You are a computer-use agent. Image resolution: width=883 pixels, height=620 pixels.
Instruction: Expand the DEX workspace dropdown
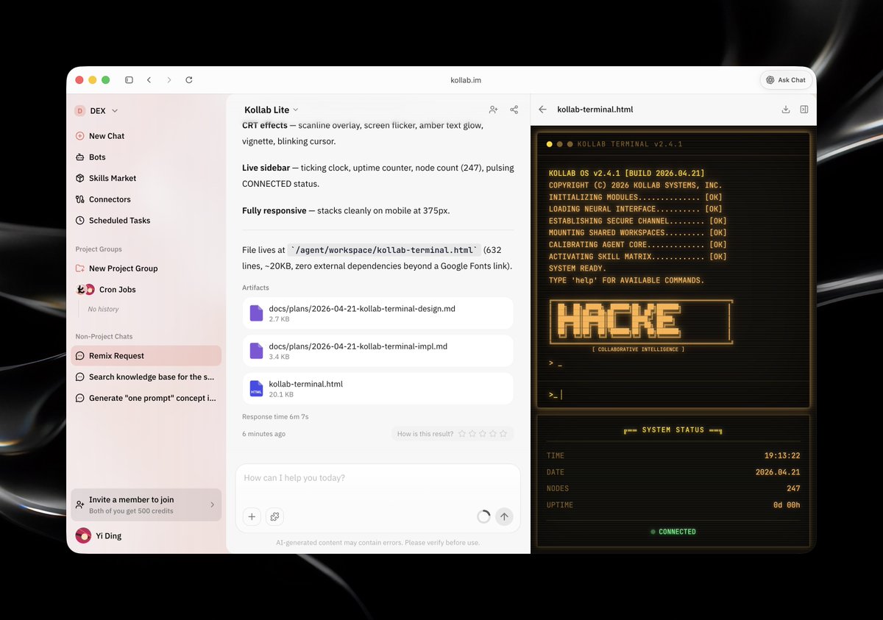tap(96, 111)
